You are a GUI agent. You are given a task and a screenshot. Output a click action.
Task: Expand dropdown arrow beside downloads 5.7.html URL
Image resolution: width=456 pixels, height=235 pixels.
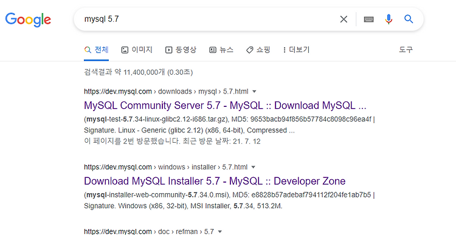coord(254,92)
